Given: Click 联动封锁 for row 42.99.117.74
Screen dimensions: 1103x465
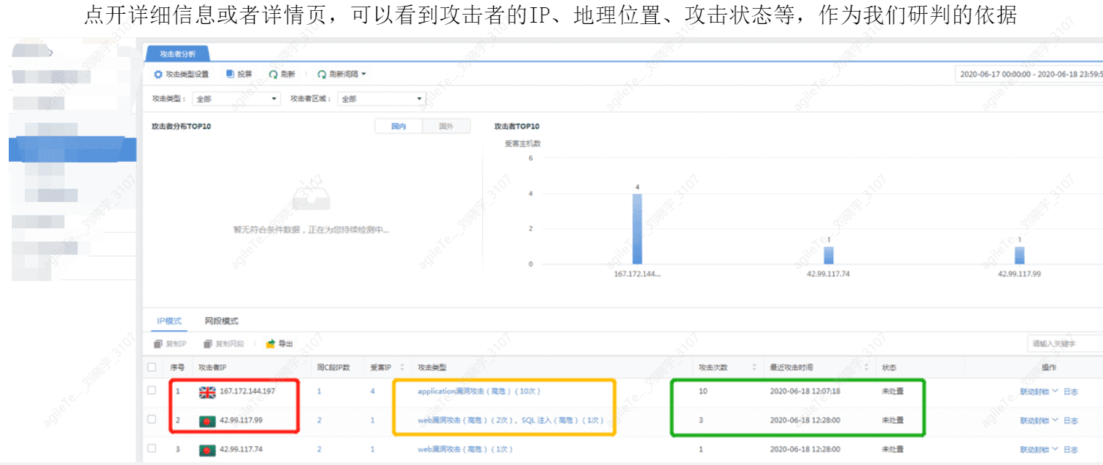Looking at the screenshot, I should 1034,450.
